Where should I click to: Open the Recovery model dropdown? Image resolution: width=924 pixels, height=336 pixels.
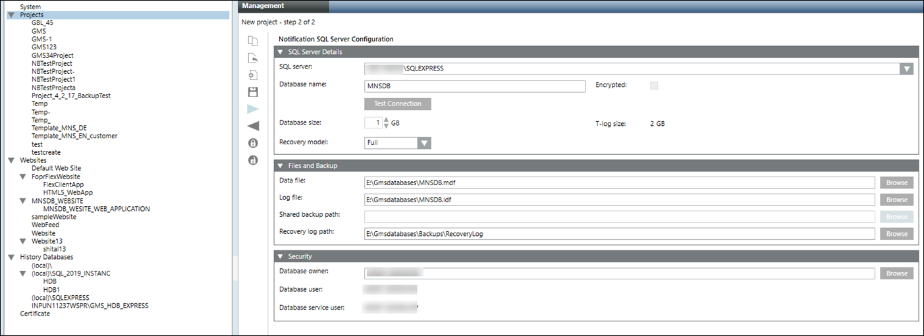424,143
